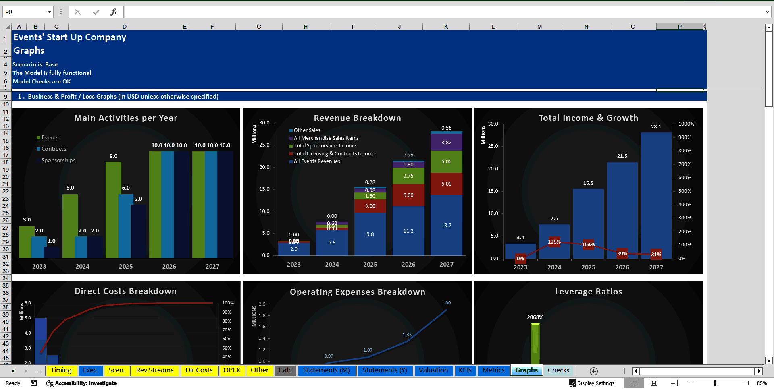Open the OPEX sheet tab
Image resolution: width=774 pixels, height=389 pixels.
232,370
